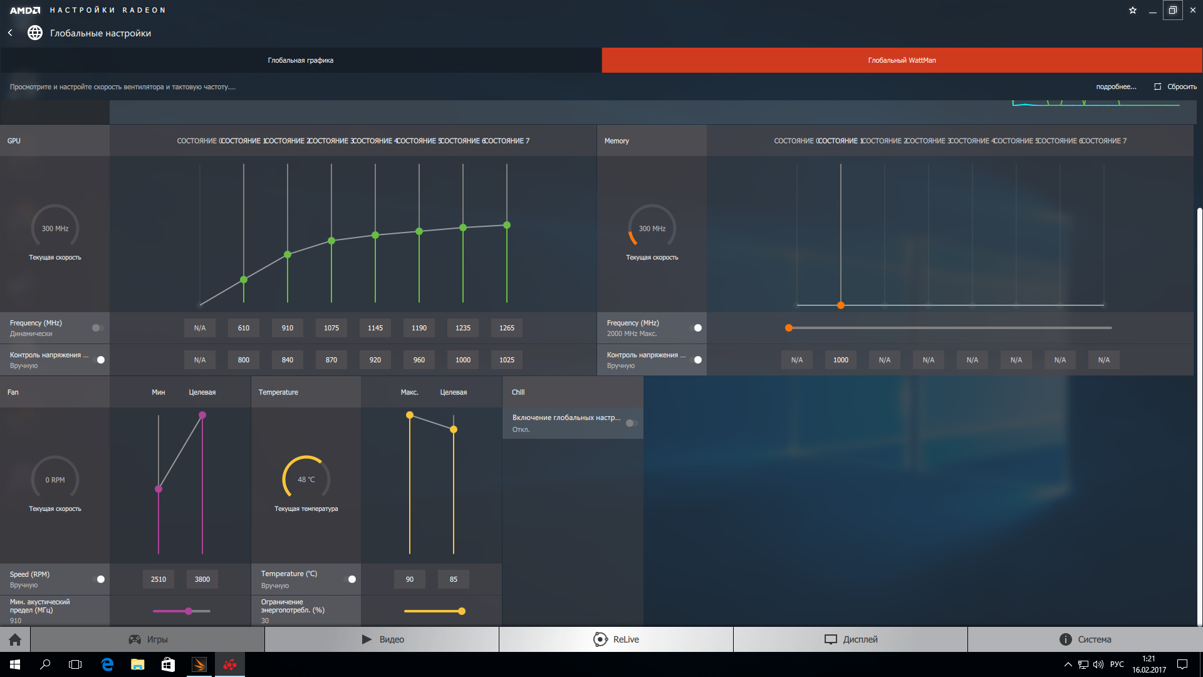Open the Home icon in bottom bar
Viewport: 1203px width, 677px height.
tap(15, 639)
